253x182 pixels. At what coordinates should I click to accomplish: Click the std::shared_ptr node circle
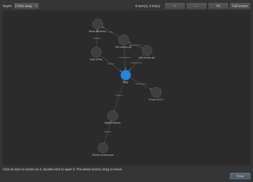click(x=147, y=51)
